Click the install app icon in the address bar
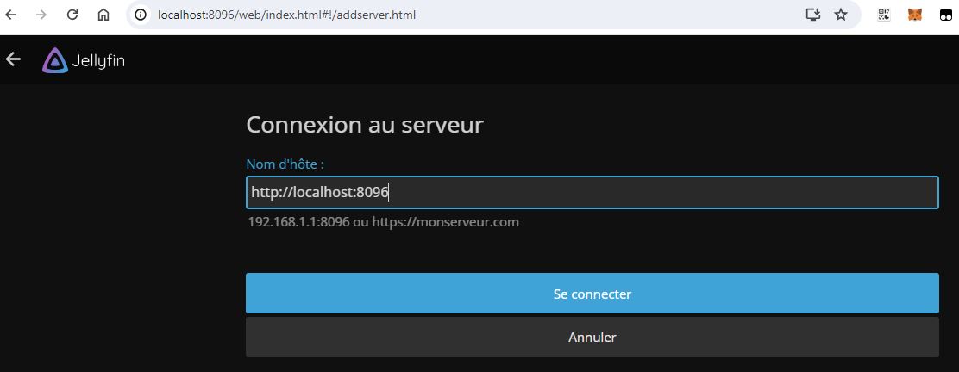959x372 pixels. click(812, 15)
